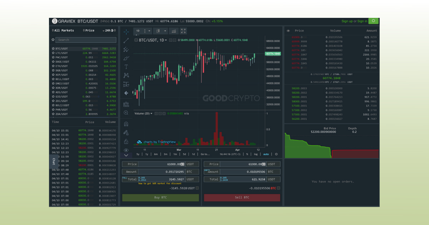The image size is (429, 225).
Task: Check the box beside -0.010195506 BTC
Action: point(278,188)
